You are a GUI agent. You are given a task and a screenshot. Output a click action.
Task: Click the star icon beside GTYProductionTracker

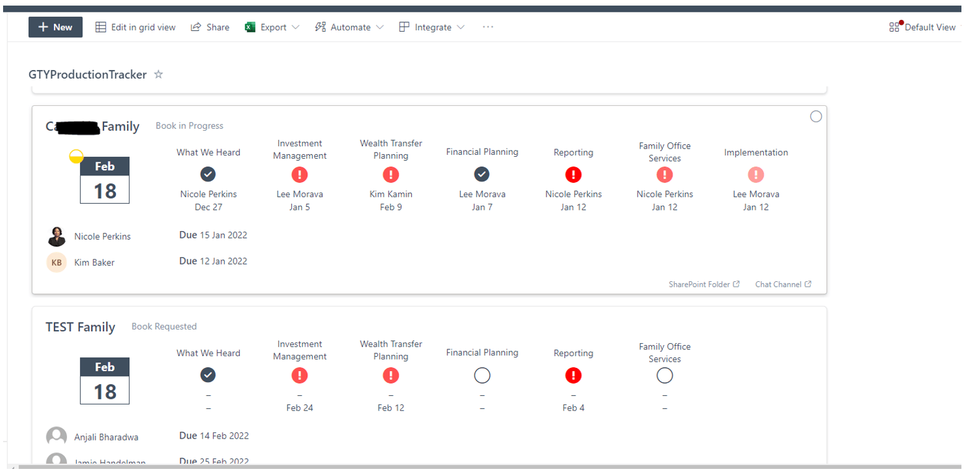(x=159, y=75)
